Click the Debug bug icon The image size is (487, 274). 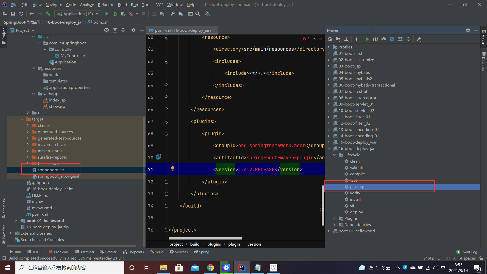(115, 14)
